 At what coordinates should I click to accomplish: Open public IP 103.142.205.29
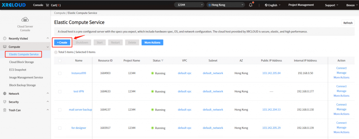point(271,128)
